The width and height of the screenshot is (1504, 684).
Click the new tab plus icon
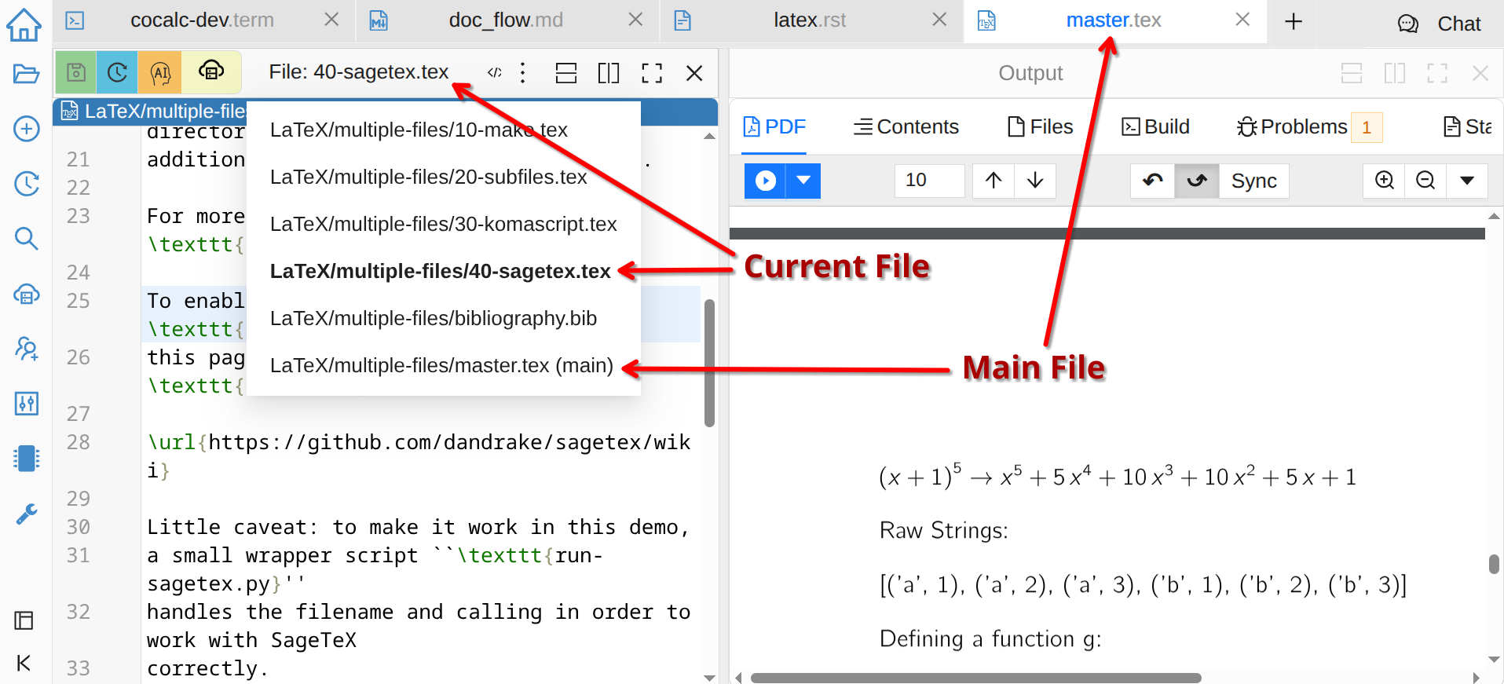pyautogui.click(x=1293, y=21)
